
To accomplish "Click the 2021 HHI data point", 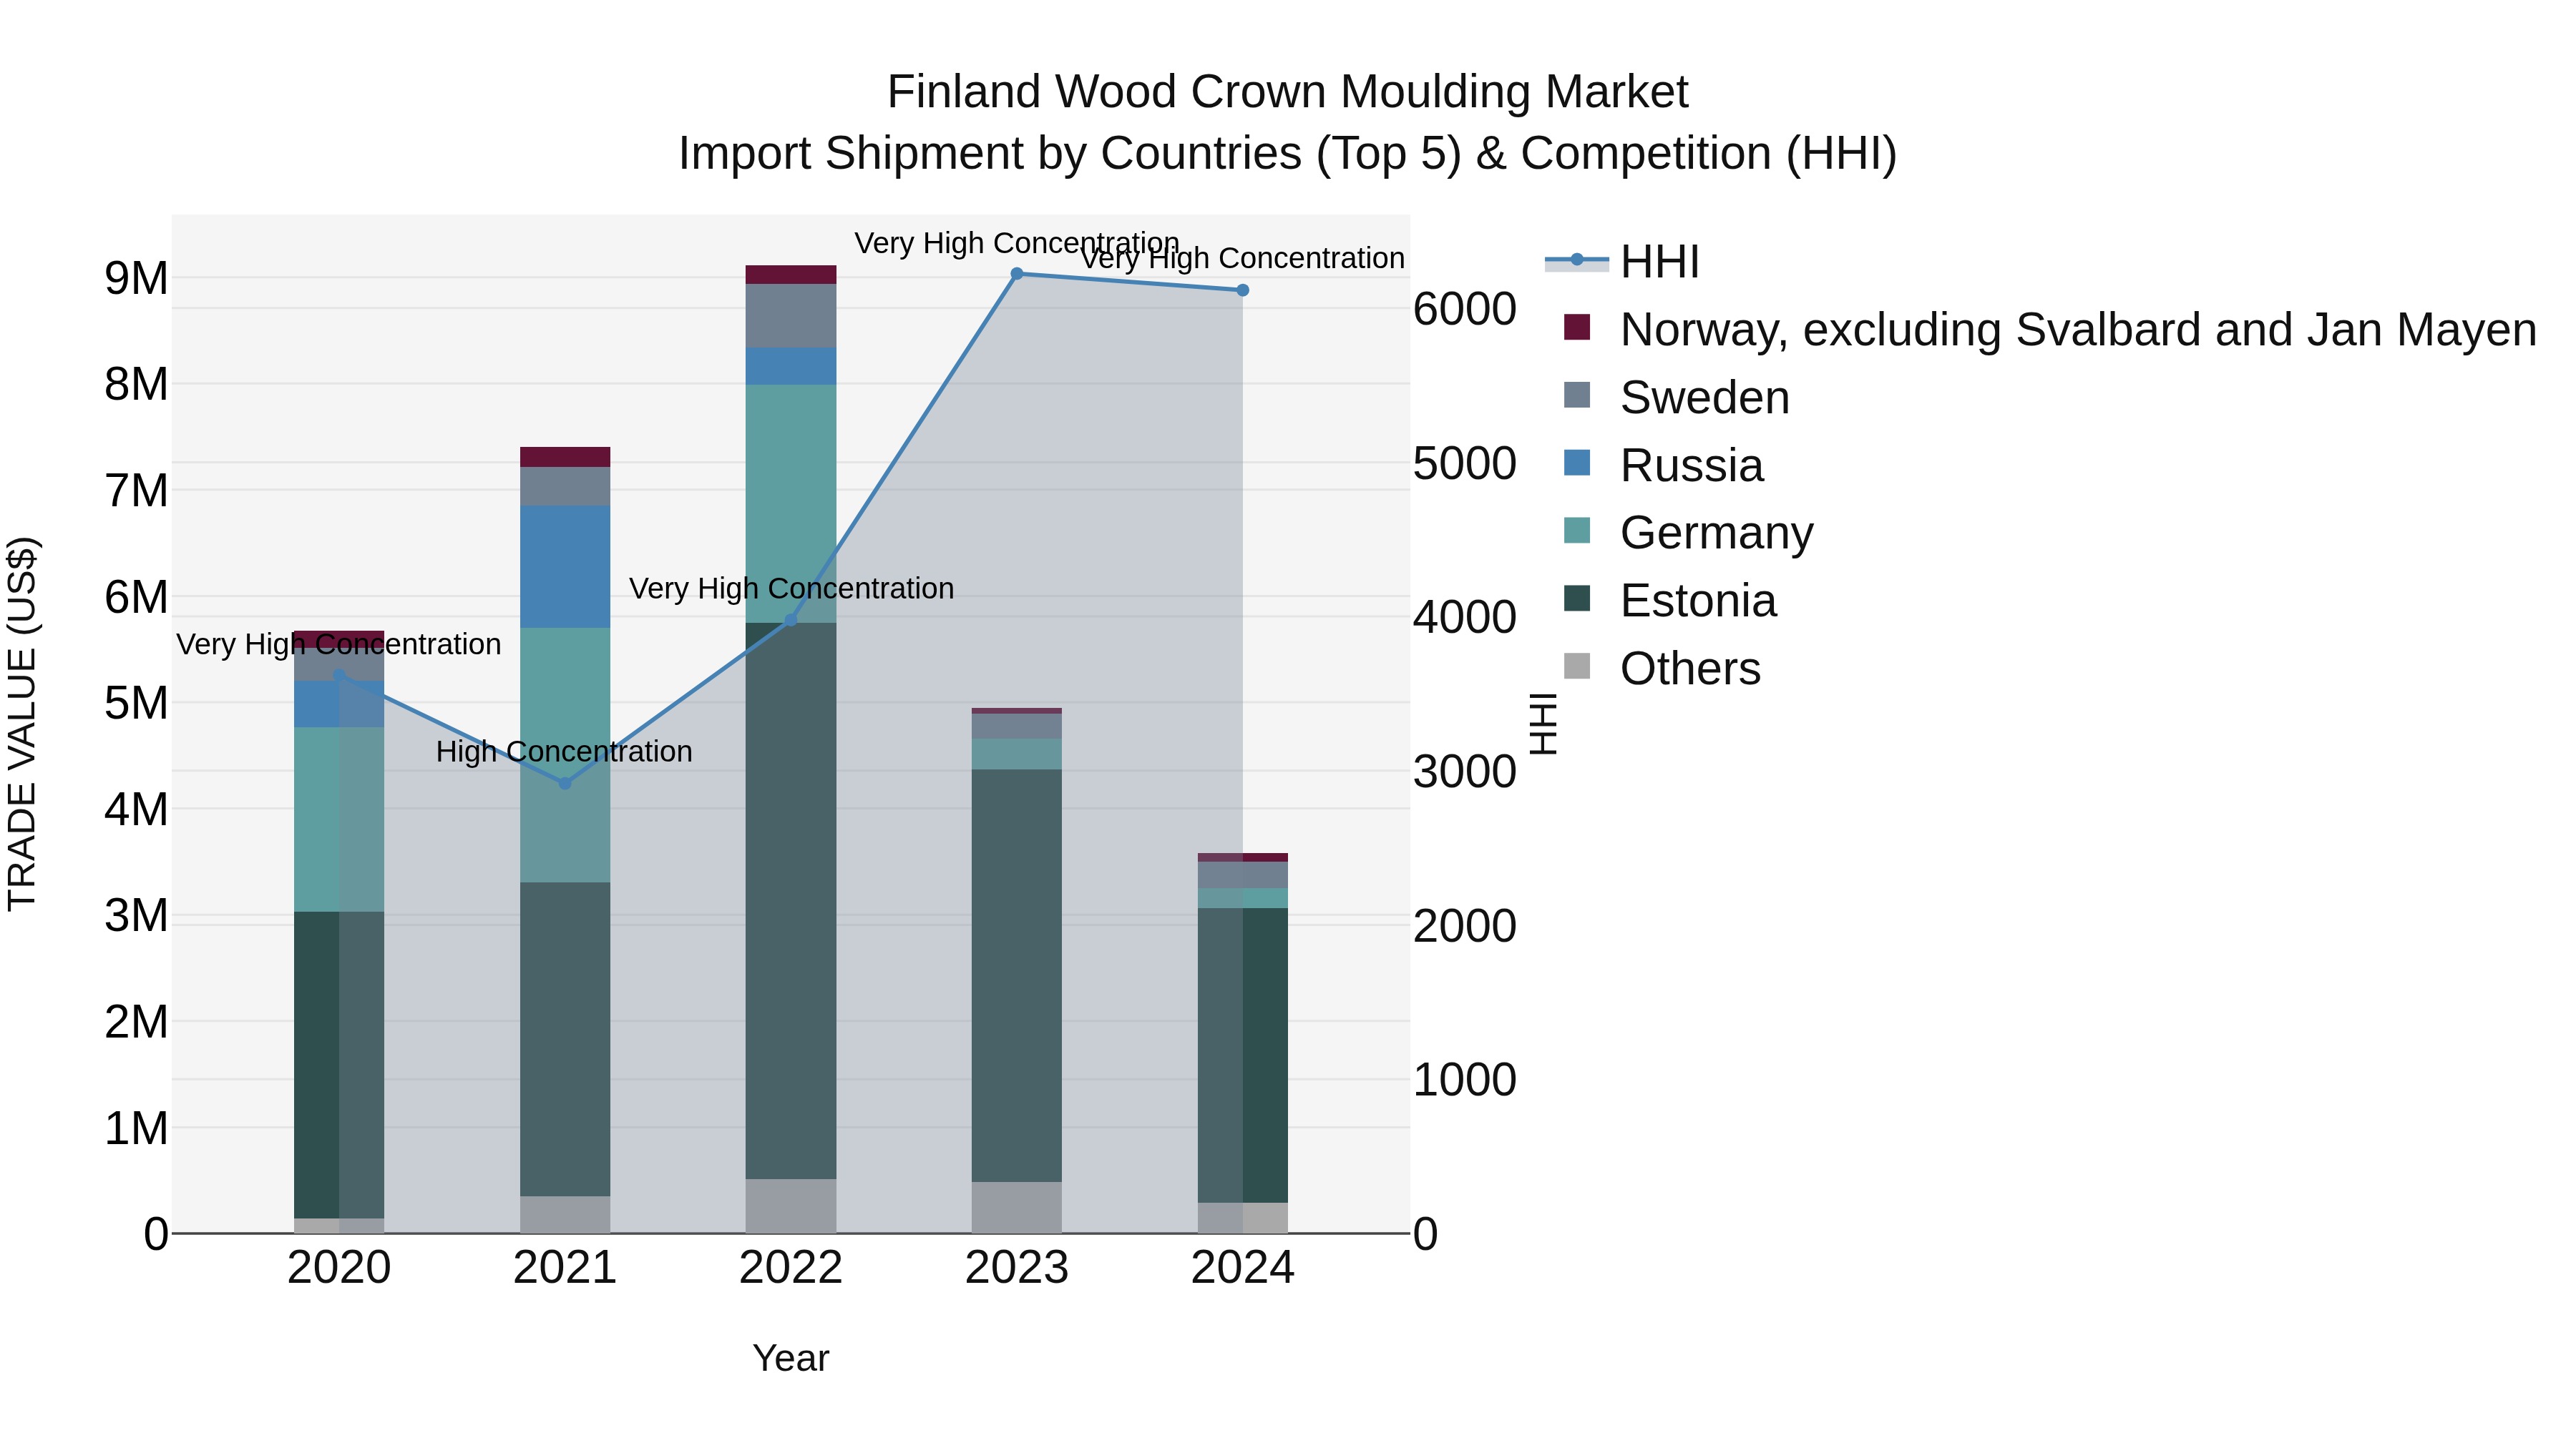I will [x=565, y=784].
